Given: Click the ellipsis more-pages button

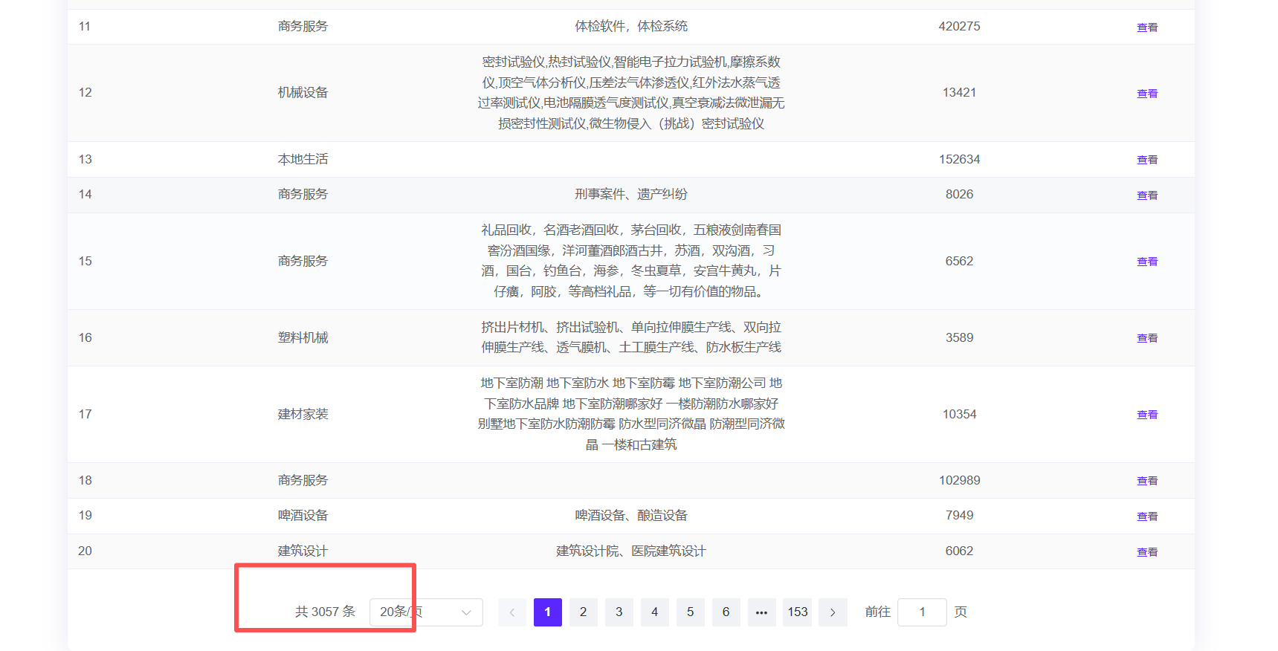Looking at the screenshot, I should pos(762,612).
